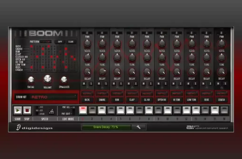
Task: Toggle step button 12
Action: [x=186, y=110]
